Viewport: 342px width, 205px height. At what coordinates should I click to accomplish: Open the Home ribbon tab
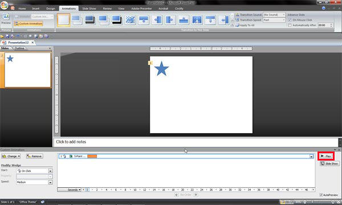pyautogui.click(x=22, y=9)
